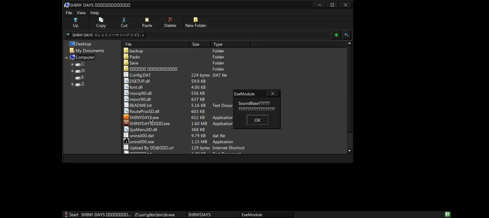Select the Upload By .url shortcut
This screenshot has height=218, width=489.
click(151, 148)
